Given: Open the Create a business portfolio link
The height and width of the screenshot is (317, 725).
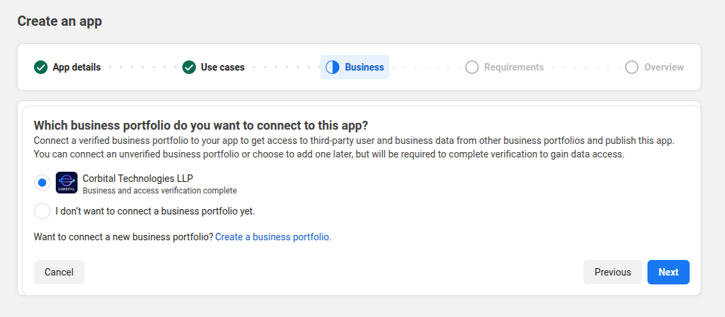Looking at the screenshot, I should pos(273,237).
